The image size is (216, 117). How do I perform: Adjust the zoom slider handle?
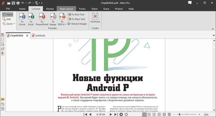click(x=180, y=114)
